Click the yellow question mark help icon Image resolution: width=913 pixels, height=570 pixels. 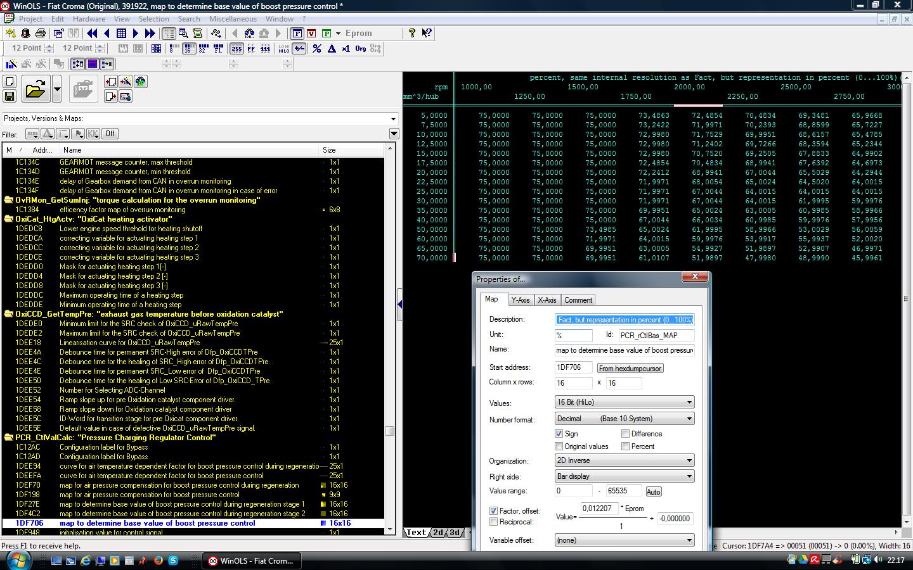click(x=412, y=33)
